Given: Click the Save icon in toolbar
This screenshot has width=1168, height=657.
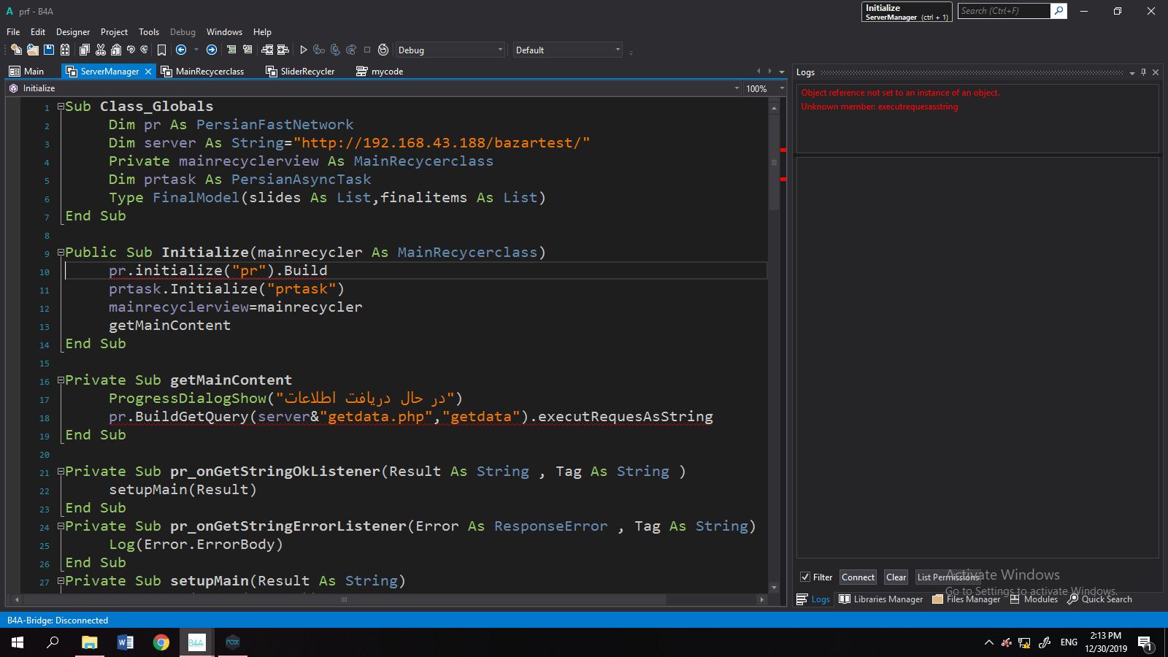Looking at the screenshot, I should [49, 50].
